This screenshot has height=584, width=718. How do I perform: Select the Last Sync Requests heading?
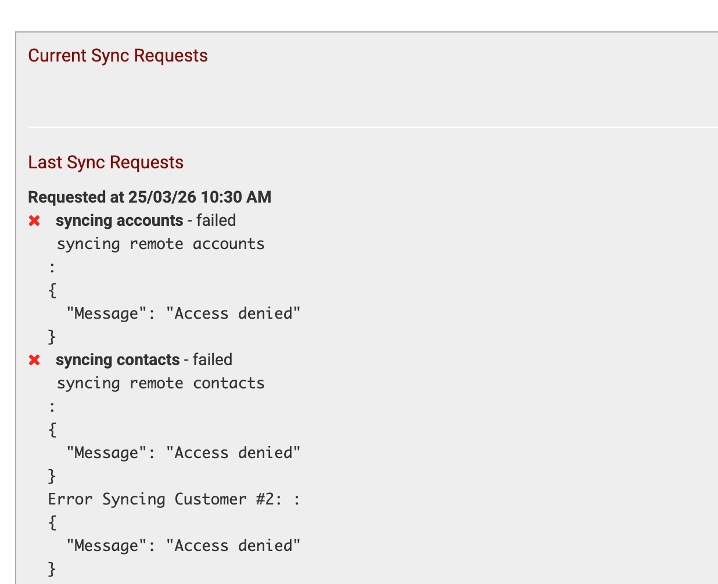pos(106,163)
